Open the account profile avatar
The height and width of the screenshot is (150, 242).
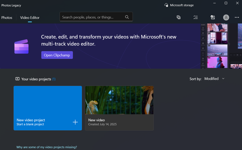pyautogui.click(x=226, y=17)
